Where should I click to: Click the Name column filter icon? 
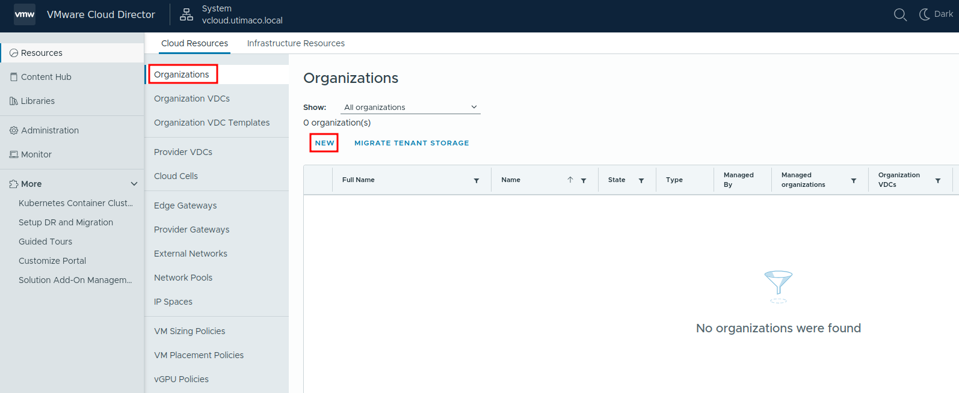[584, 180]
